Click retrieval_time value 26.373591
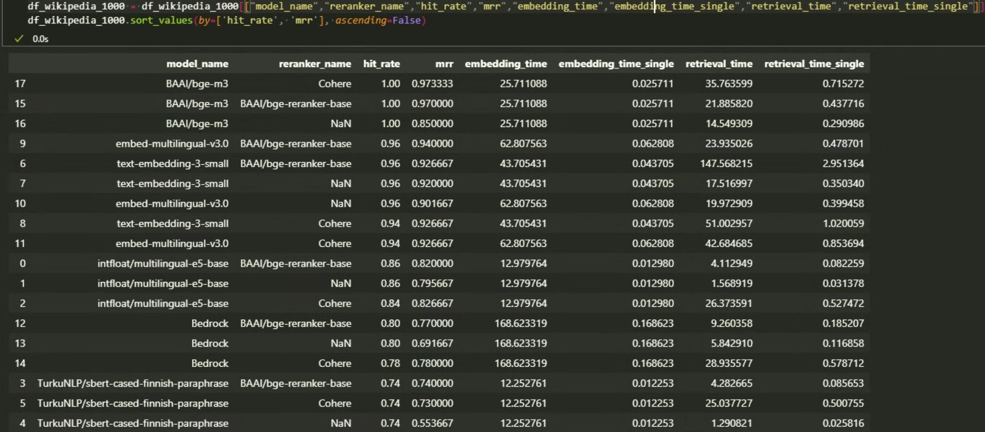The image size is (985, 432). click(x=729, y=303)
